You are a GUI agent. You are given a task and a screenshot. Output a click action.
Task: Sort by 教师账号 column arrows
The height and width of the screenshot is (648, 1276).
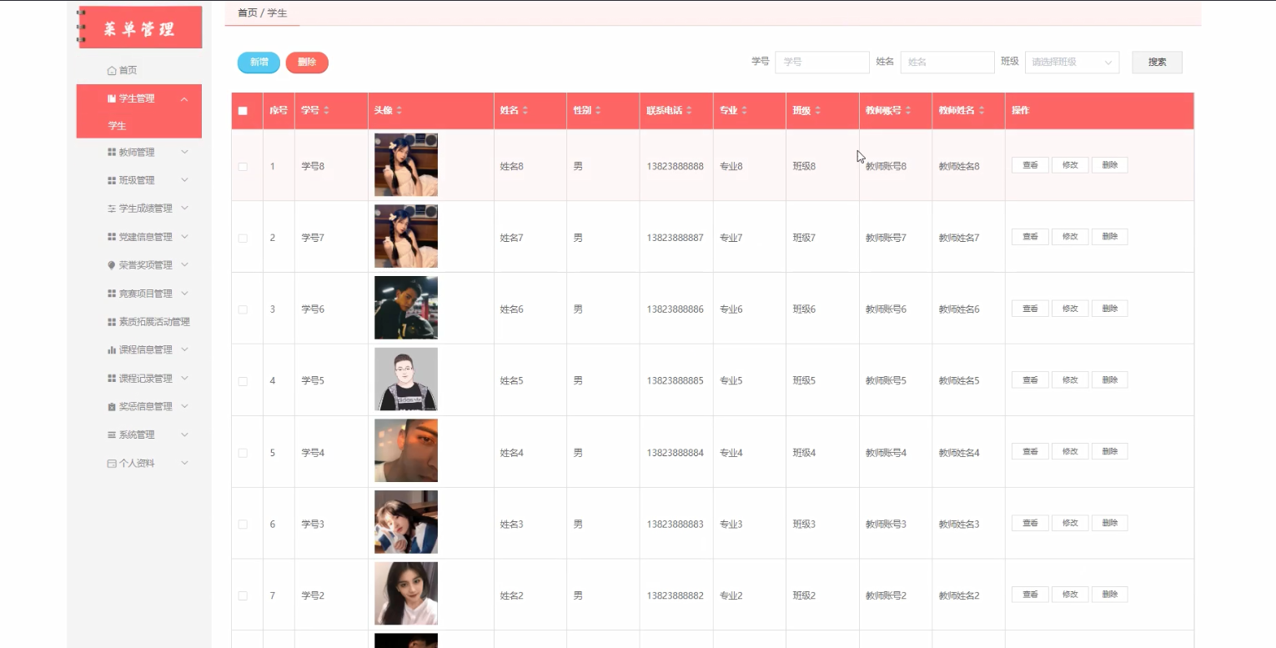pos(908,111)
